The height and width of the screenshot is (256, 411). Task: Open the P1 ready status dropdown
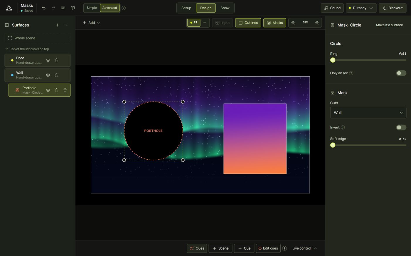point(361,8)
